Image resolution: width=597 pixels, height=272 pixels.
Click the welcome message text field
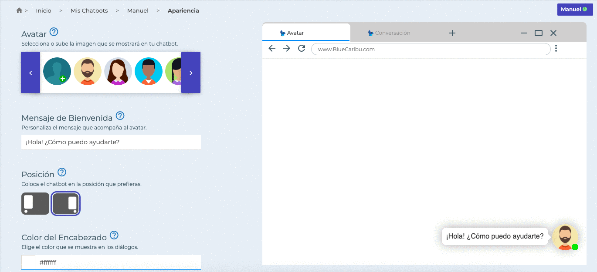click(111, 142)
